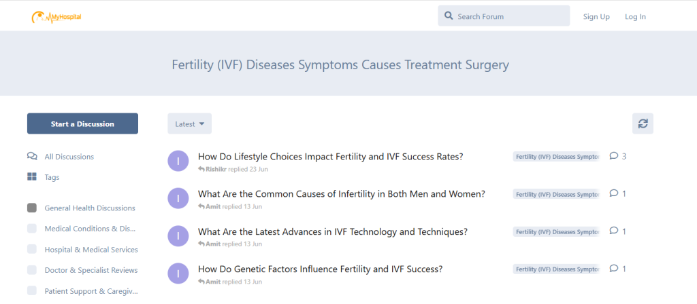Open the Common Causes of Infertility discussion

[x=341, y=193]
